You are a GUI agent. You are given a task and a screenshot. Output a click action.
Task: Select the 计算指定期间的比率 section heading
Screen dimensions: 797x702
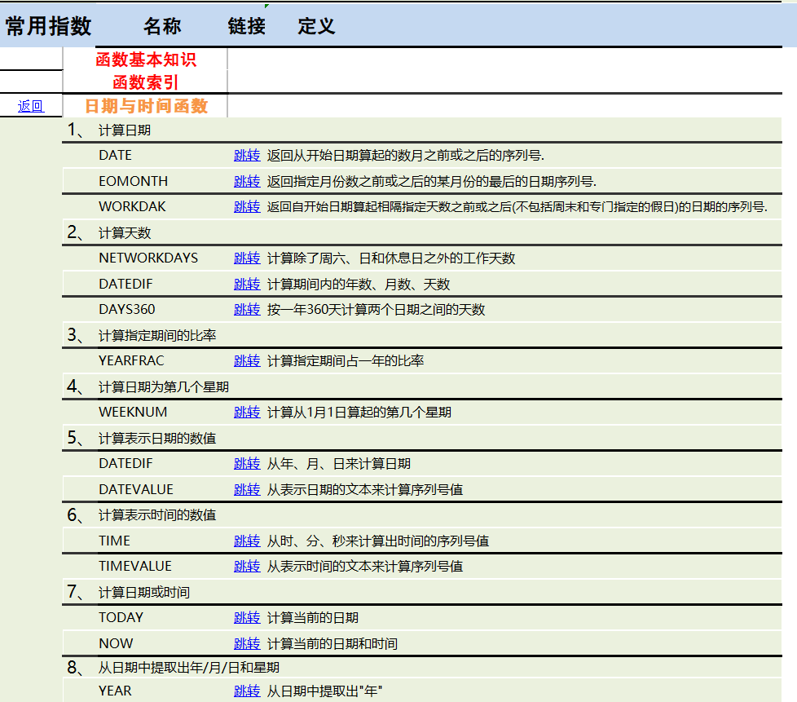157,335
